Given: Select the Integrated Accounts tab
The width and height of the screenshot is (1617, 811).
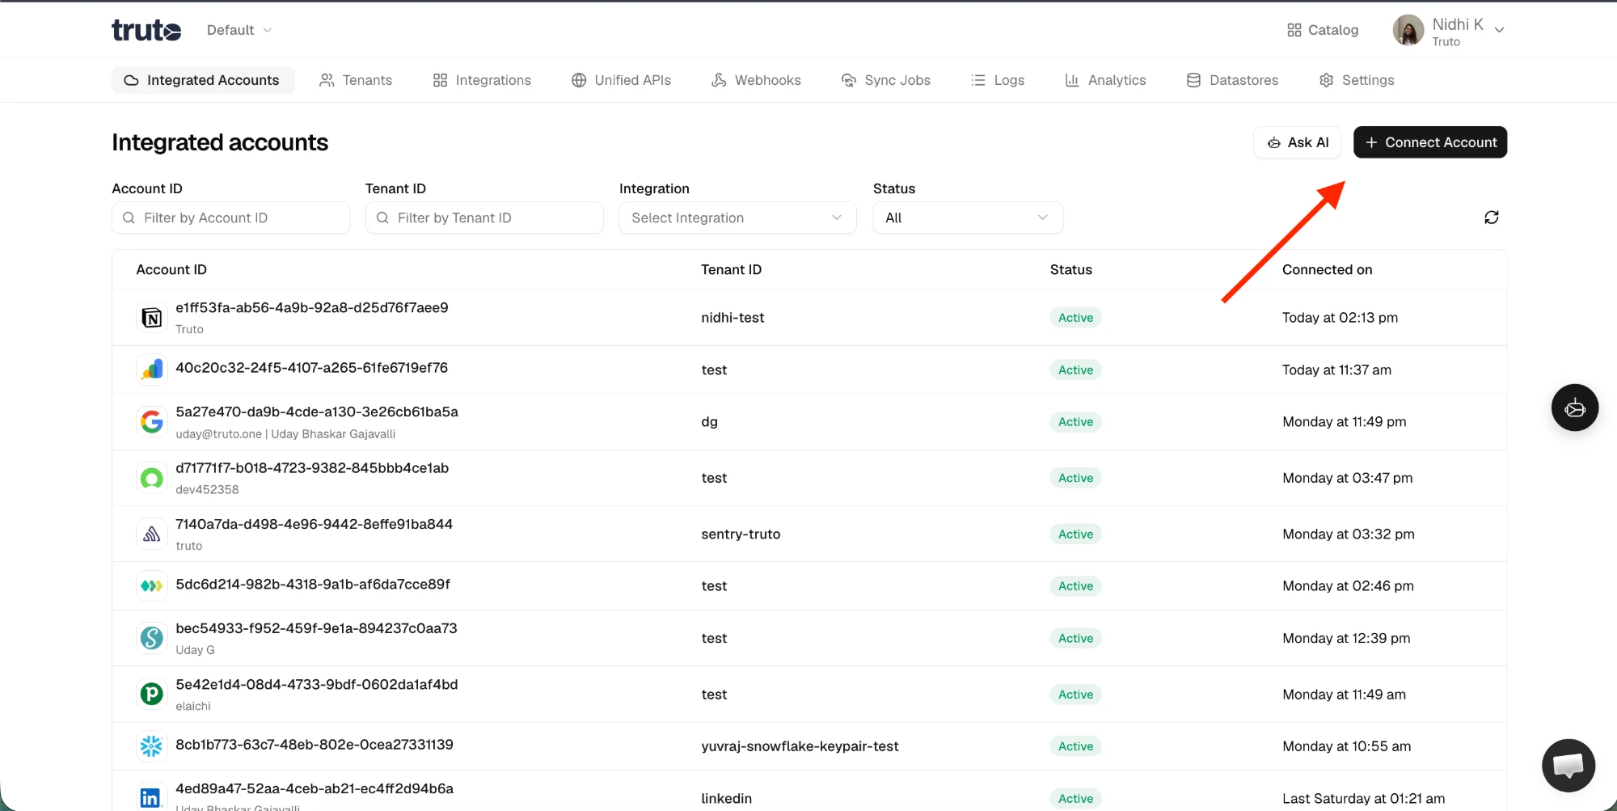Looking at the screenshot, I should tap(202, 80).
